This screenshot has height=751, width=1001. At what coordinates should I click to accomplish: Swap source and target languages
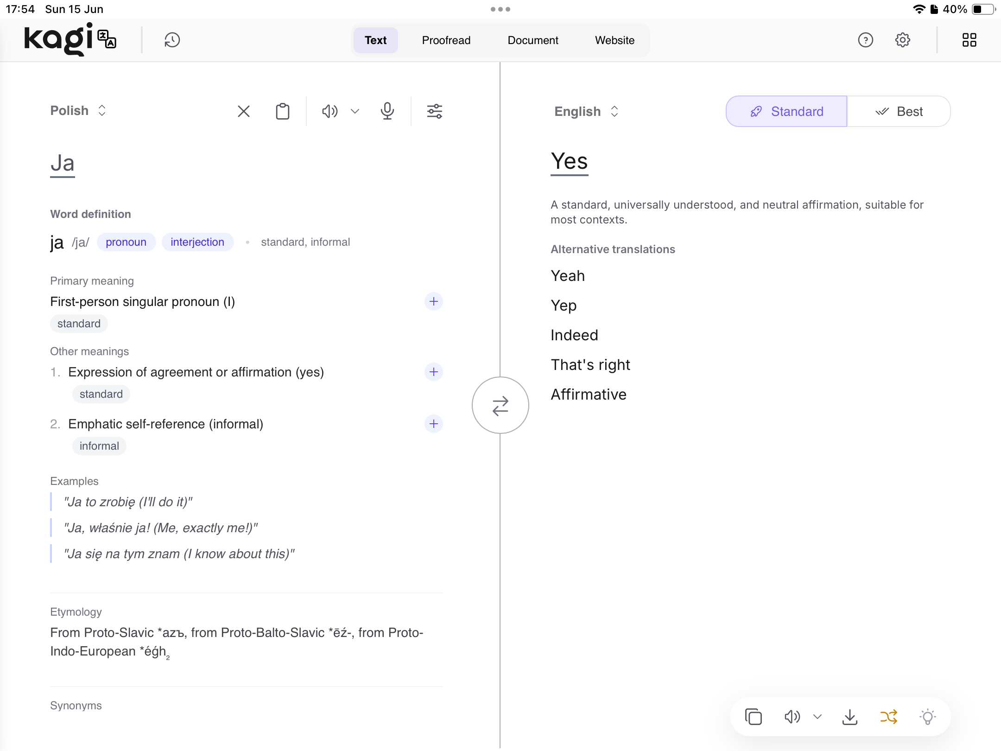pos(500,406)
